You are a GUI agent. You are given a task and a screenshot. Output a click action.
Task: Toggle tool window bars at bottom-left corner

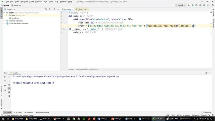(1, 115)
